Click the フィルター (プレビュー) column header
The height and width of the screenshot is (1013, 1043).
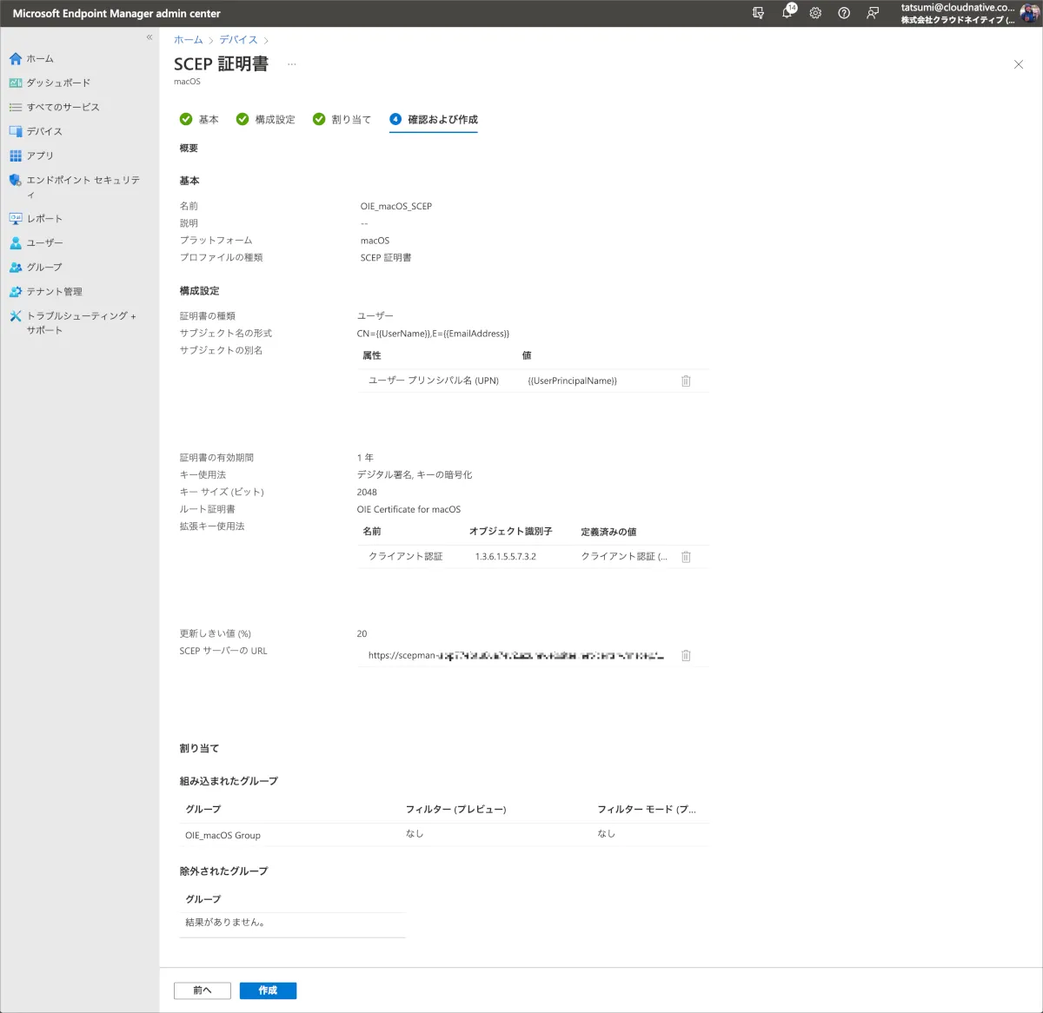pos(455,809)
